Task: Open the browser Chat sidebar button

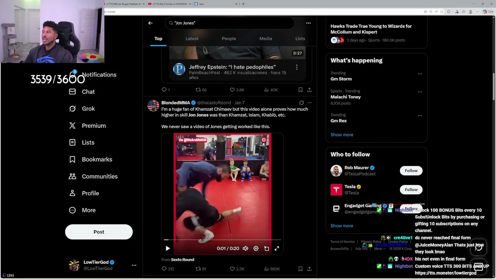Action: pyautogui.click(x=487, y=12)
